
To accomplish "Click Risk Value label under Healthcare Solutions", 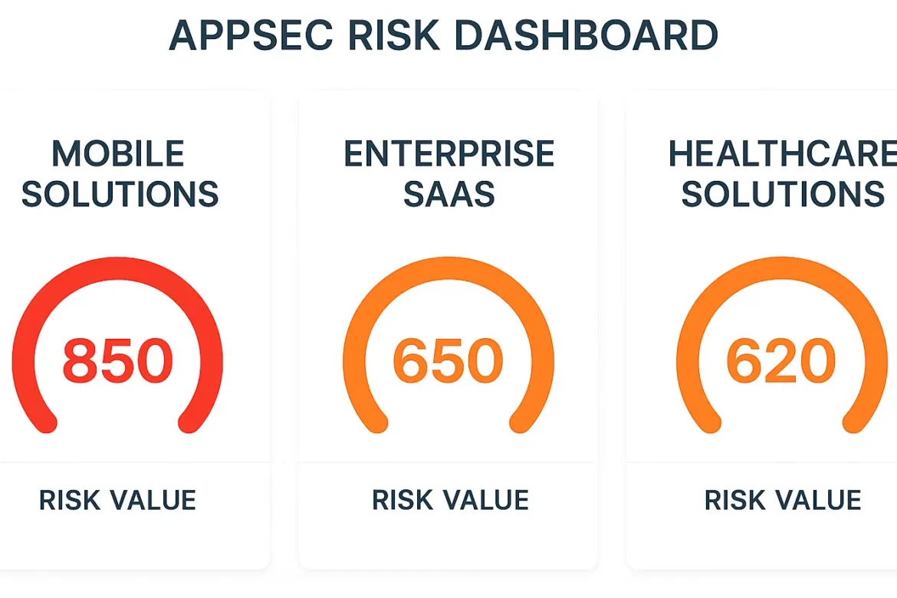I will (x=783, y=501).
